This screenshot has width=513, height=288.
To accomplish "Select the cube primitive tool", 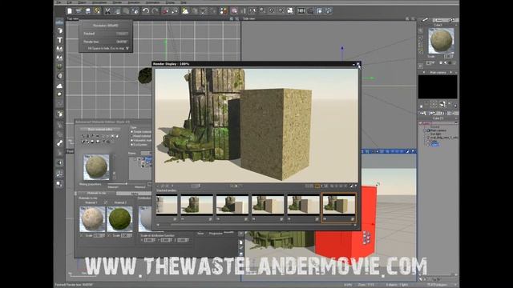I will point(59,30).
